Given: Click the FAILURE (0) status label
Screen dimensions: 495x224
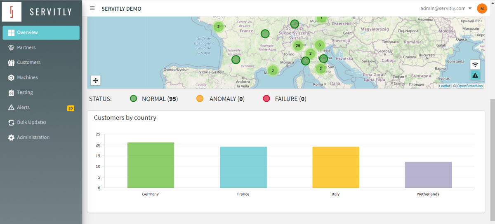Looking at the screenshot, I should (x=291, y=99).
